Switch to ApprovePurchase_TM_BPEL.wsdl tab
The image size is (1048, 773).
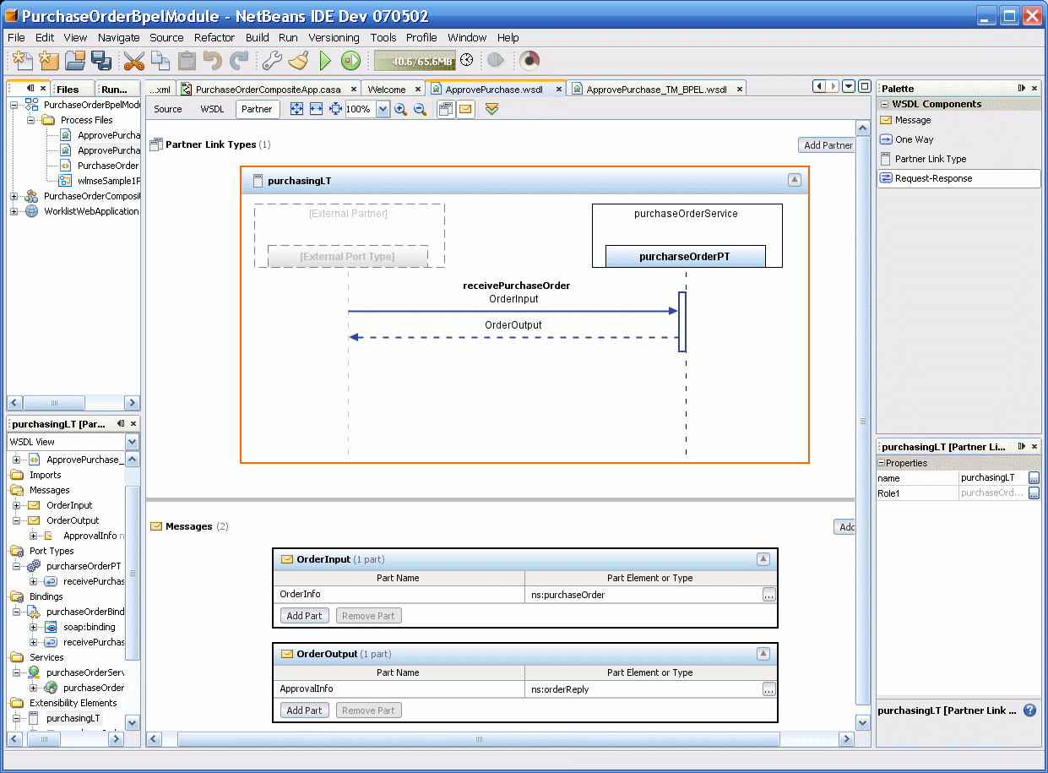tap(657, 89)
